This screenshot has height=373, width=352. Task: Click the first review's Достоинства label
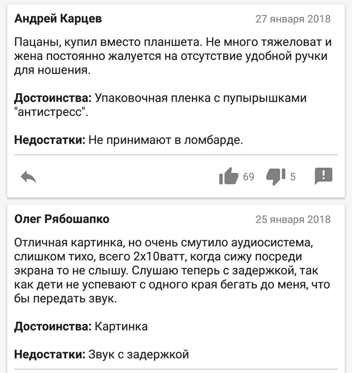coord(52,98)
